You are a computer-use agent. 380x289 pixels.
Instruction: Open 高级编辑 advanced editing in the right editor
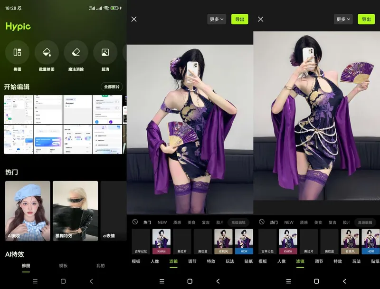[365, 222]
